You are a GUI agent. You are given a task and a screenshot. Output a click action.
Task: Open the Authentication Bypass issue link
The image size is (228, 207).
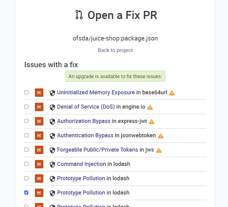point(85,135)
